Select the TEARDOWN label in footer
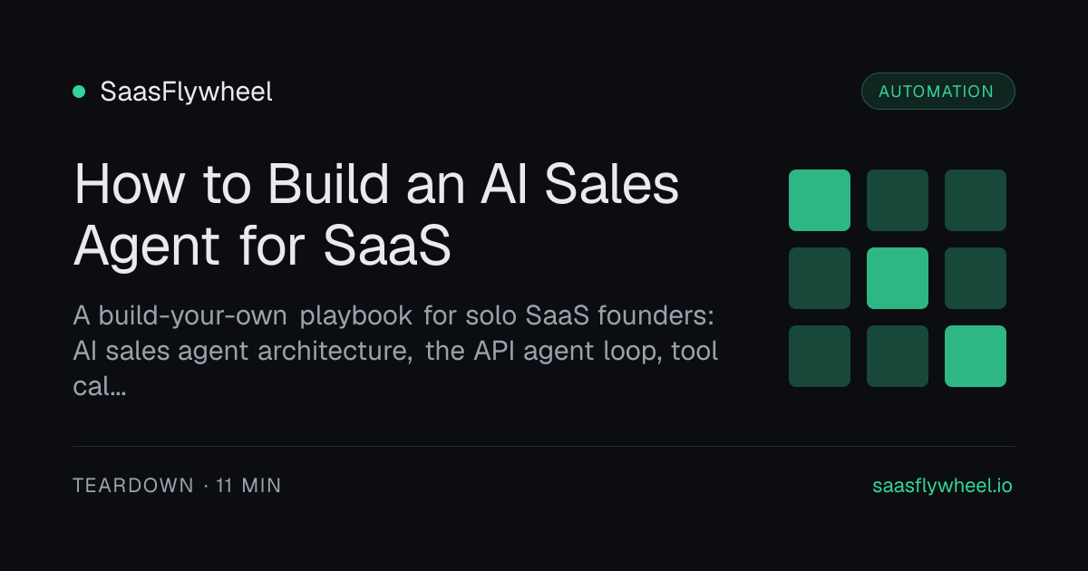This screenshot has height=571, width=1088. click(133, 486)
